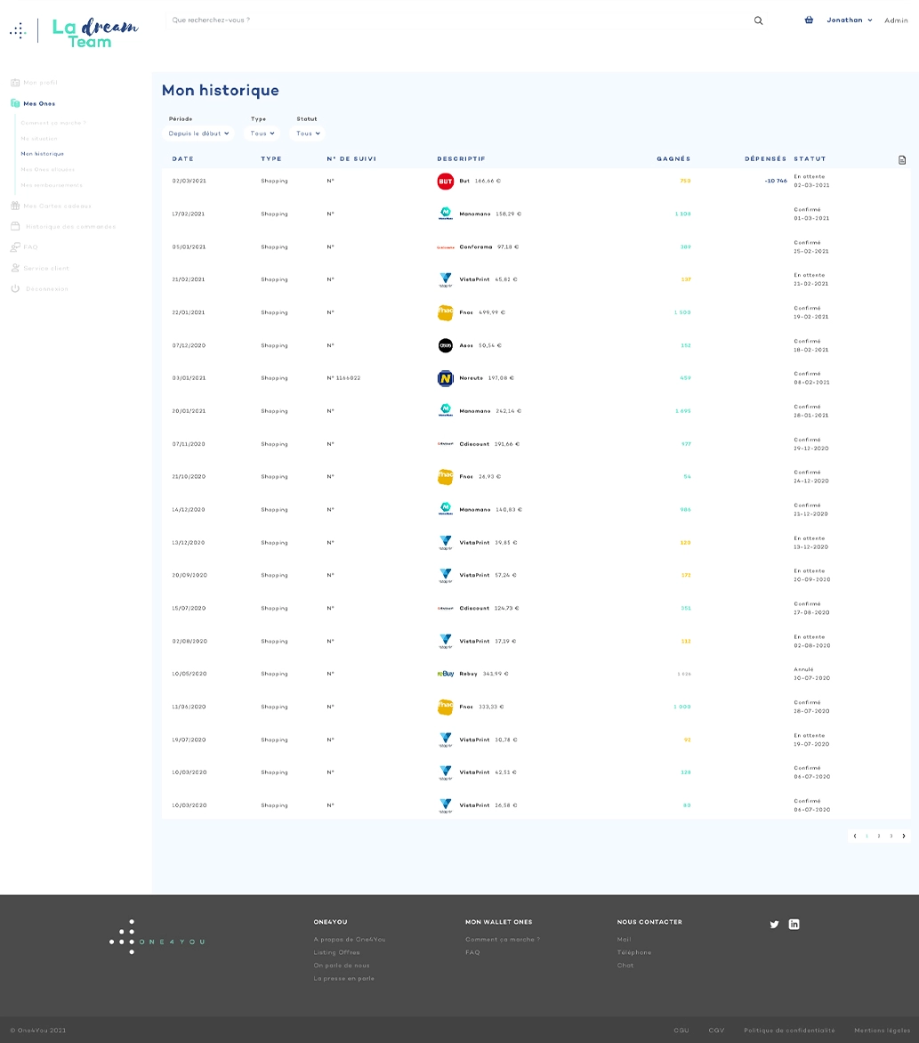
Task: Go to next page with right arrow
Action: click(904, 837)
